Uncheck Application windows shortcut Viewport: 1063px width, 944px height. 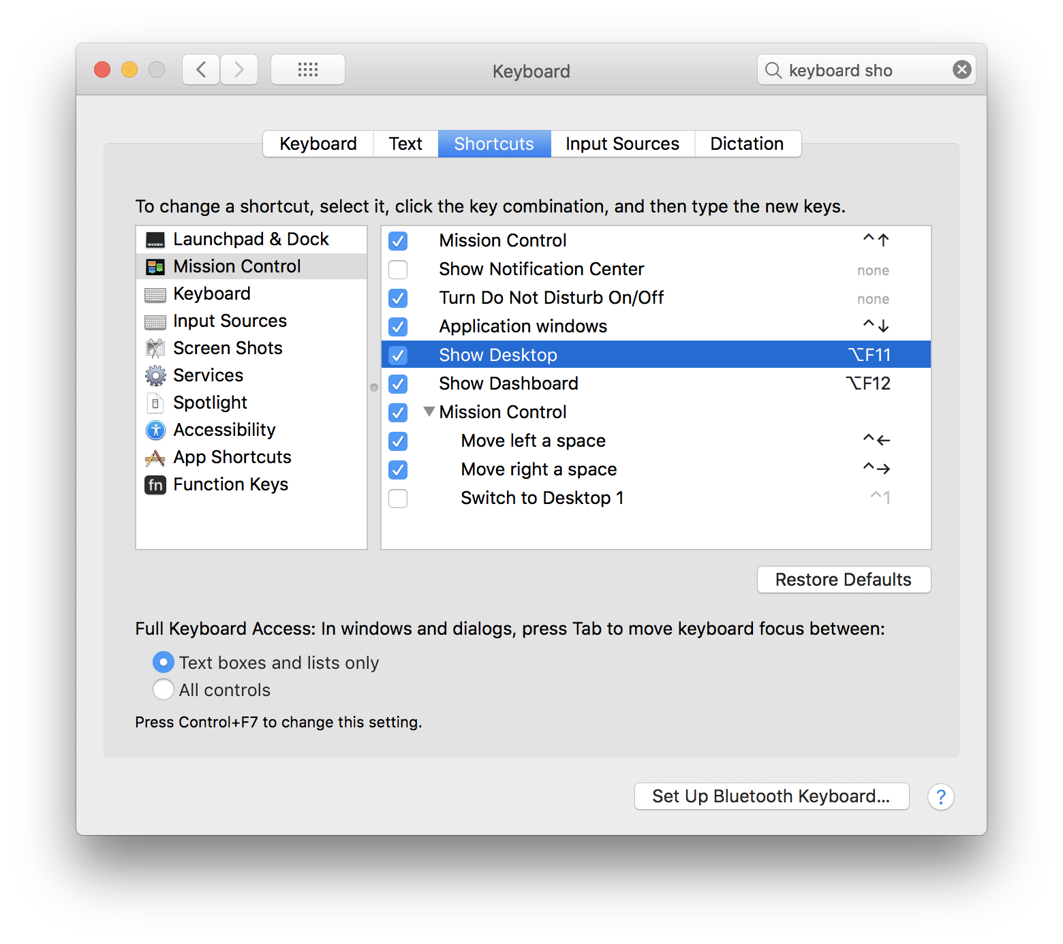[398, 327]
